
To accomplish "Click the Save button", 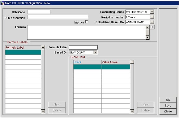I will (168, 106).
